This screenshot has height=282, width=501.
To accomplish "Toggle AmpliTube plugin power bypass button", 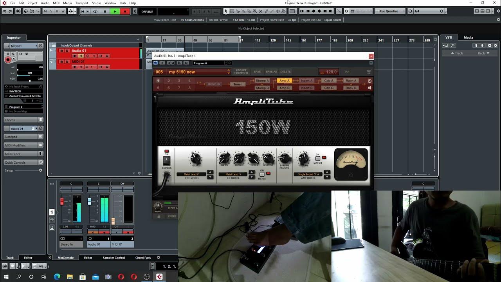I will 155,63.
